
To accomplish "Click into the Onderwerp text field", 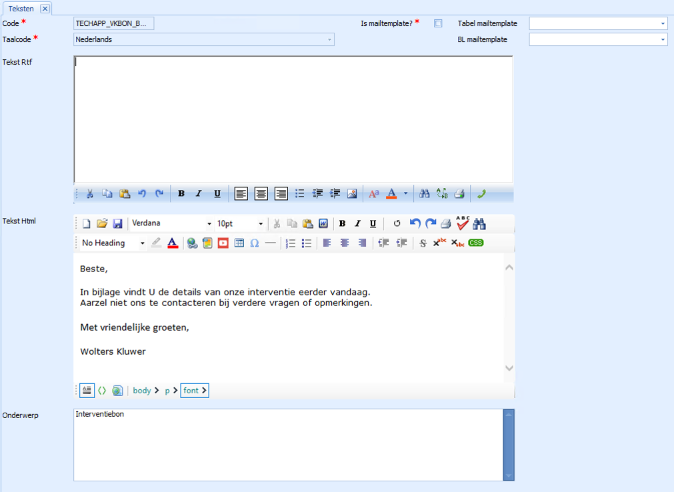I will tap(287, 444).
